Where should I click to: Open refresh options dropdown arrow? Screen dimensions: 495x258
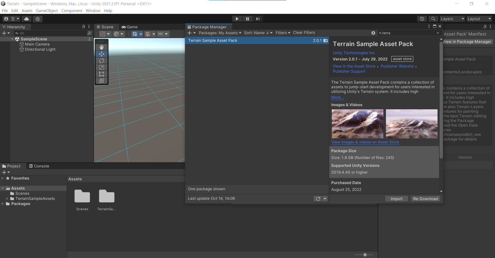pyautogui.click(x=325, y=199)
